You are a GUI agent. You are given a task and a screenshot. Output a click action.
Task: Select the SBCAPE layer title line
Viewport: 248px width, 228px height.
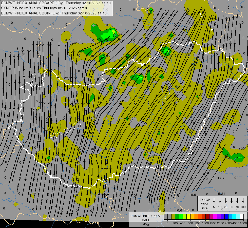pyautogui.click(x=56, y=3)
